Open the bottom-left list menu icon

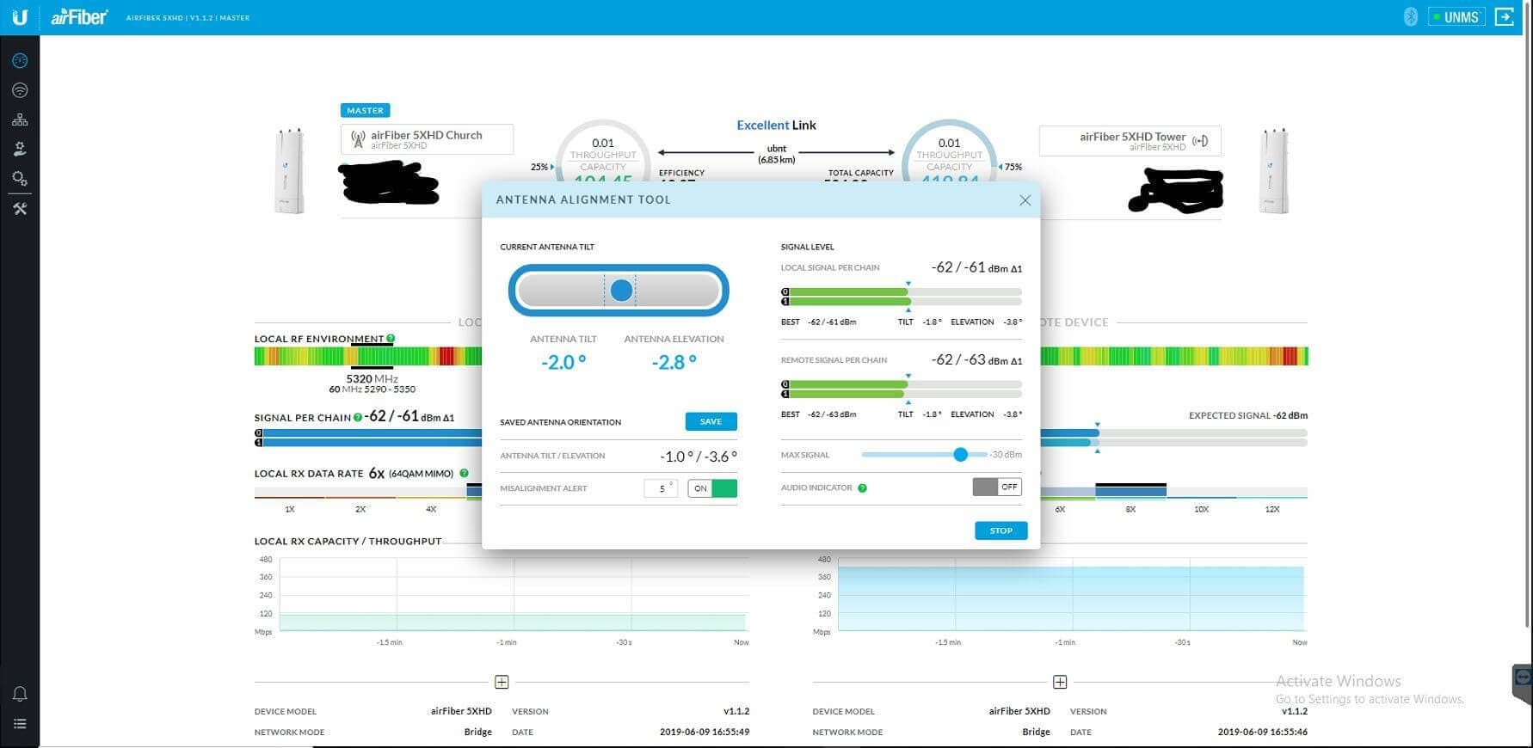click(x=20, y=724)
